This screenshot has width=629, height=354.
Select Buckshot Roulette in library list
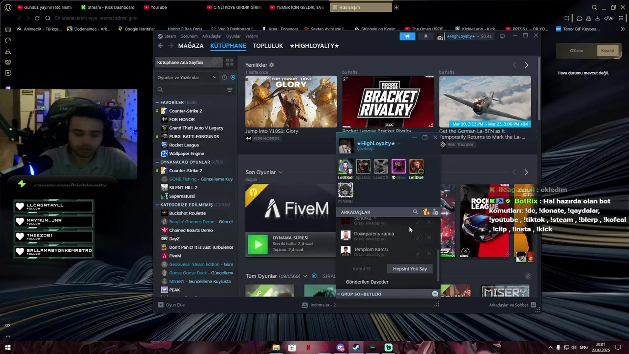pyautogui.click(x=187, y=213)
